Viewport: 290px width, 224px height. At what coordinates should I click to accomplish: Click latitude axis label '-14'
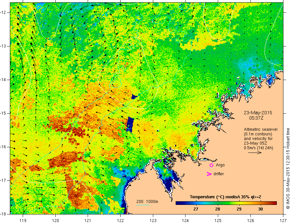point(4,80)
